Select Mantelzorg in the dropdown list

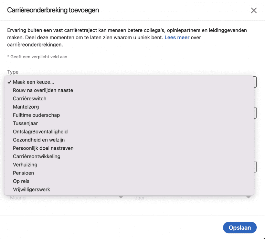coord(129,107)
